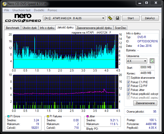Click the refresh speed icon beside 4 X
This screenshot has width=164, height=134.
coord(152,61)
